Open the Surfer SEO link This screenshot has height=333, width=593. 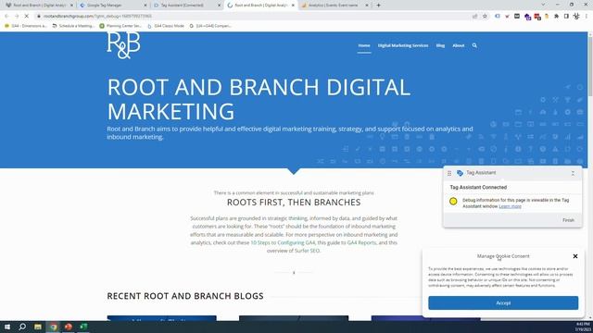(x=307, y=251)
